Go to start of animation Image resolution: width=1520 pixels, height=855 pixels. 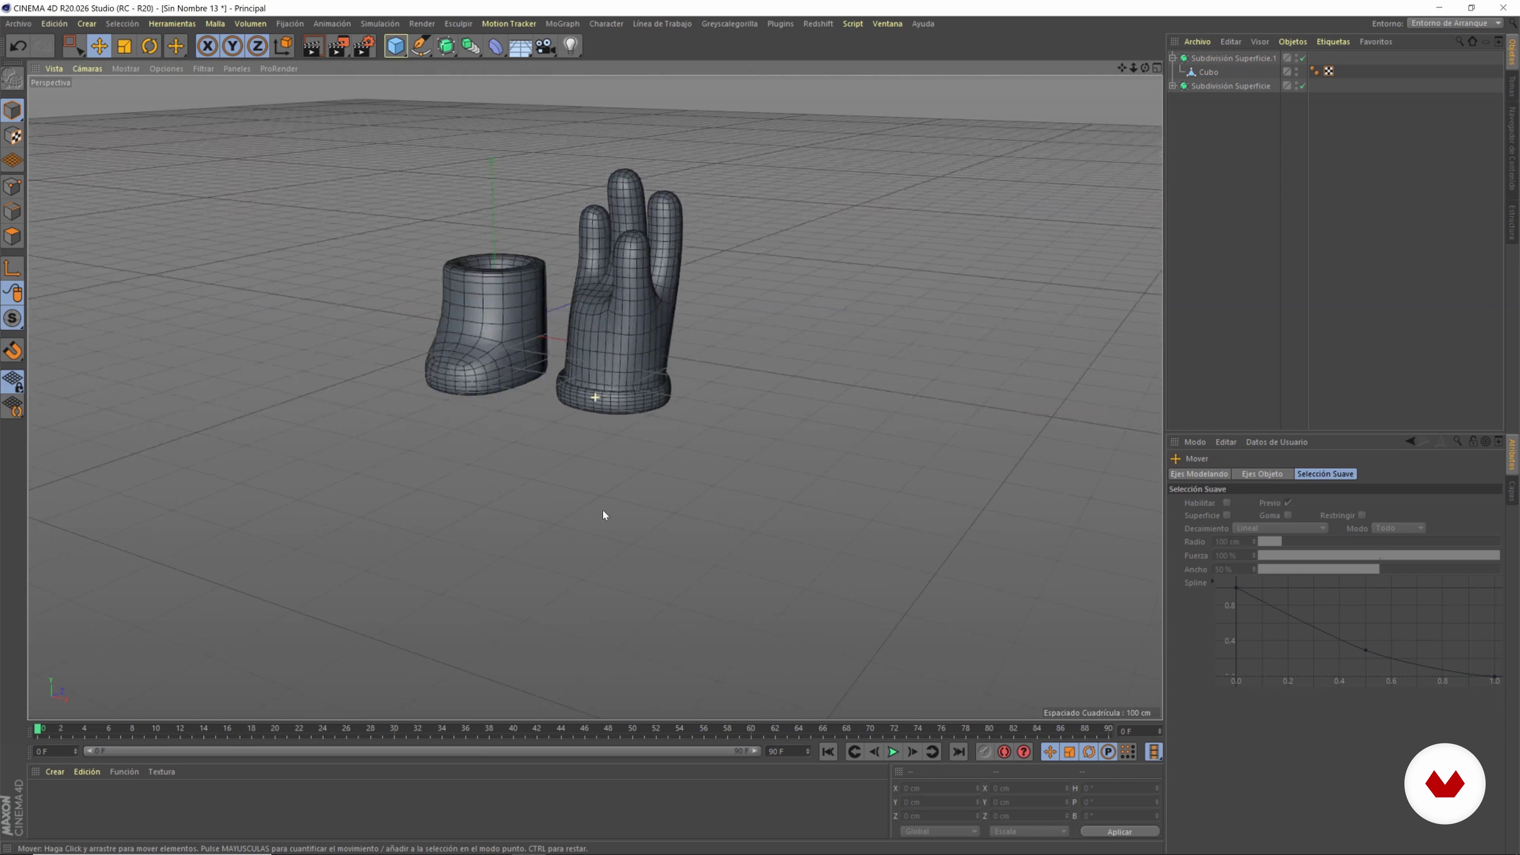point(828,752)
